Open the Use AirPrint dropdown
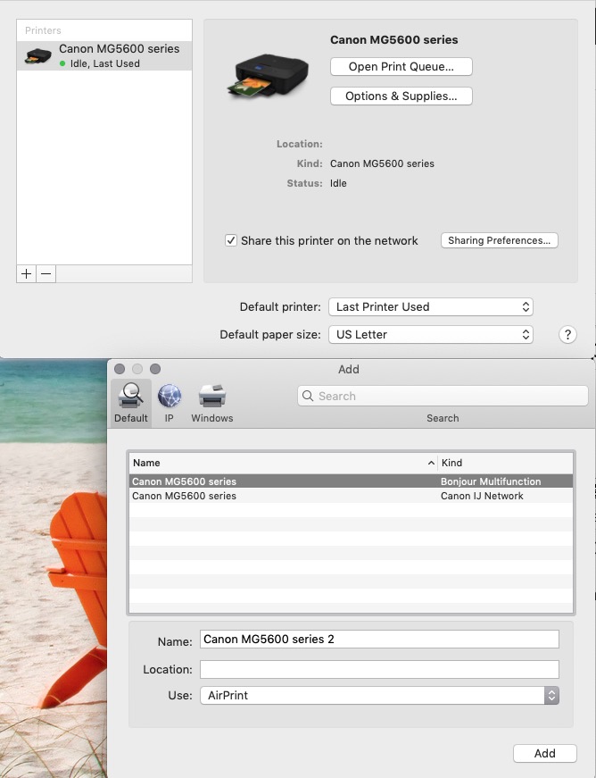Viewport: 596px width, 778px height. [379, 696]
